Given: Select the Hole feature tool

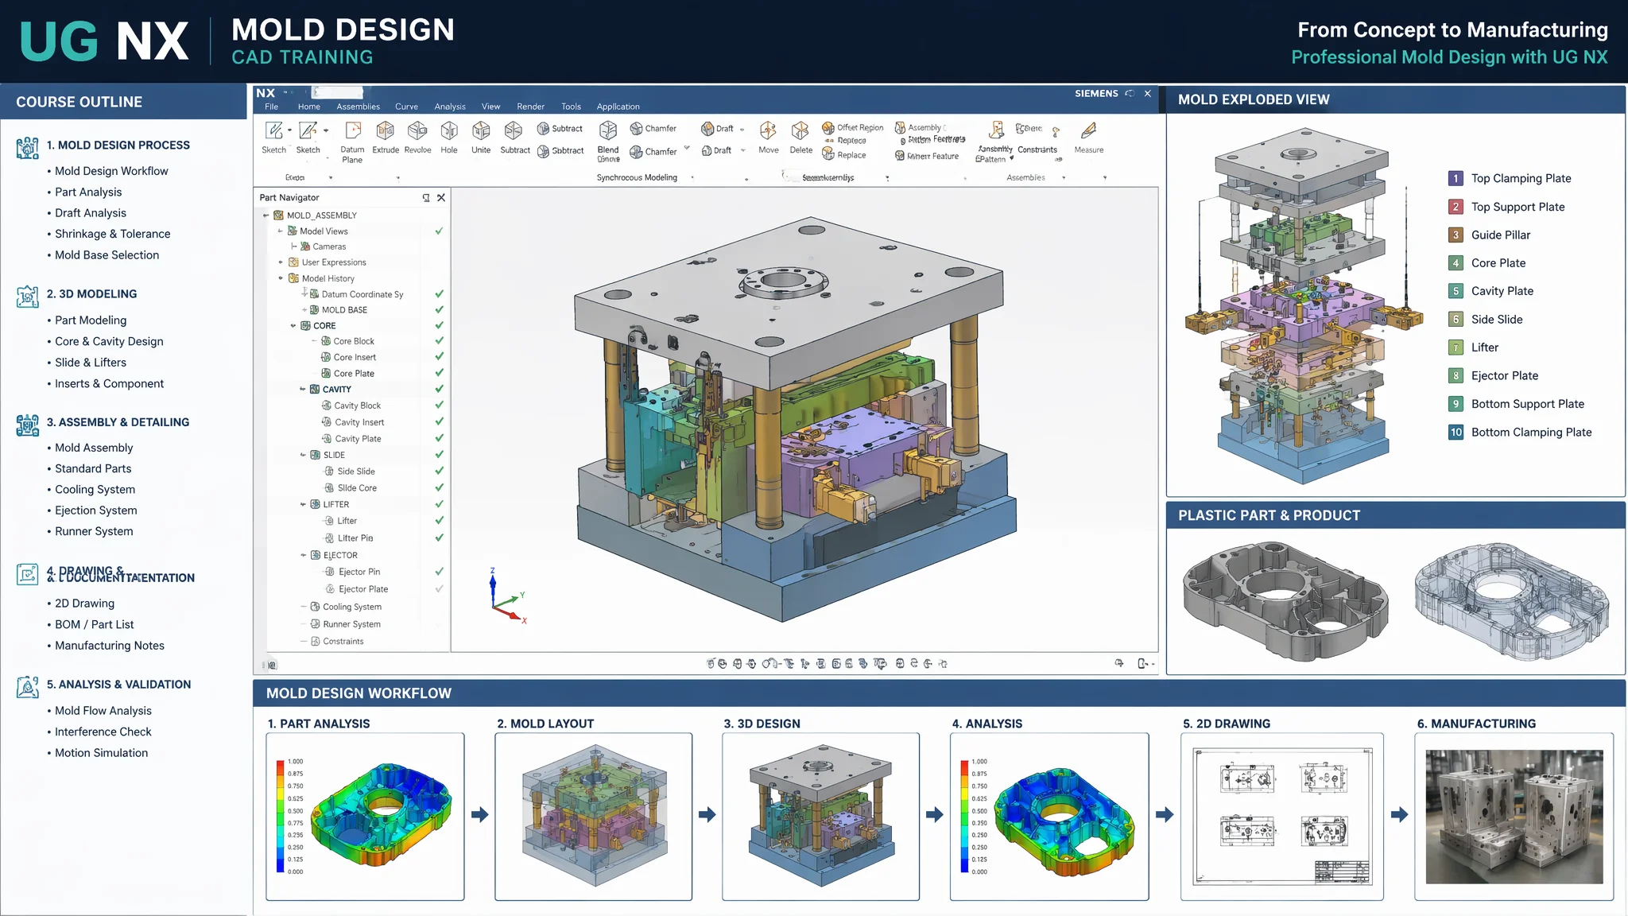Looking at the screenshot, I should coord(449,138).
